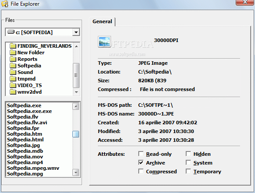Check the Temporary attribute checkbox
Image resolution: width=255 pixels, height=193 pixels.
[x=188, y=171]
